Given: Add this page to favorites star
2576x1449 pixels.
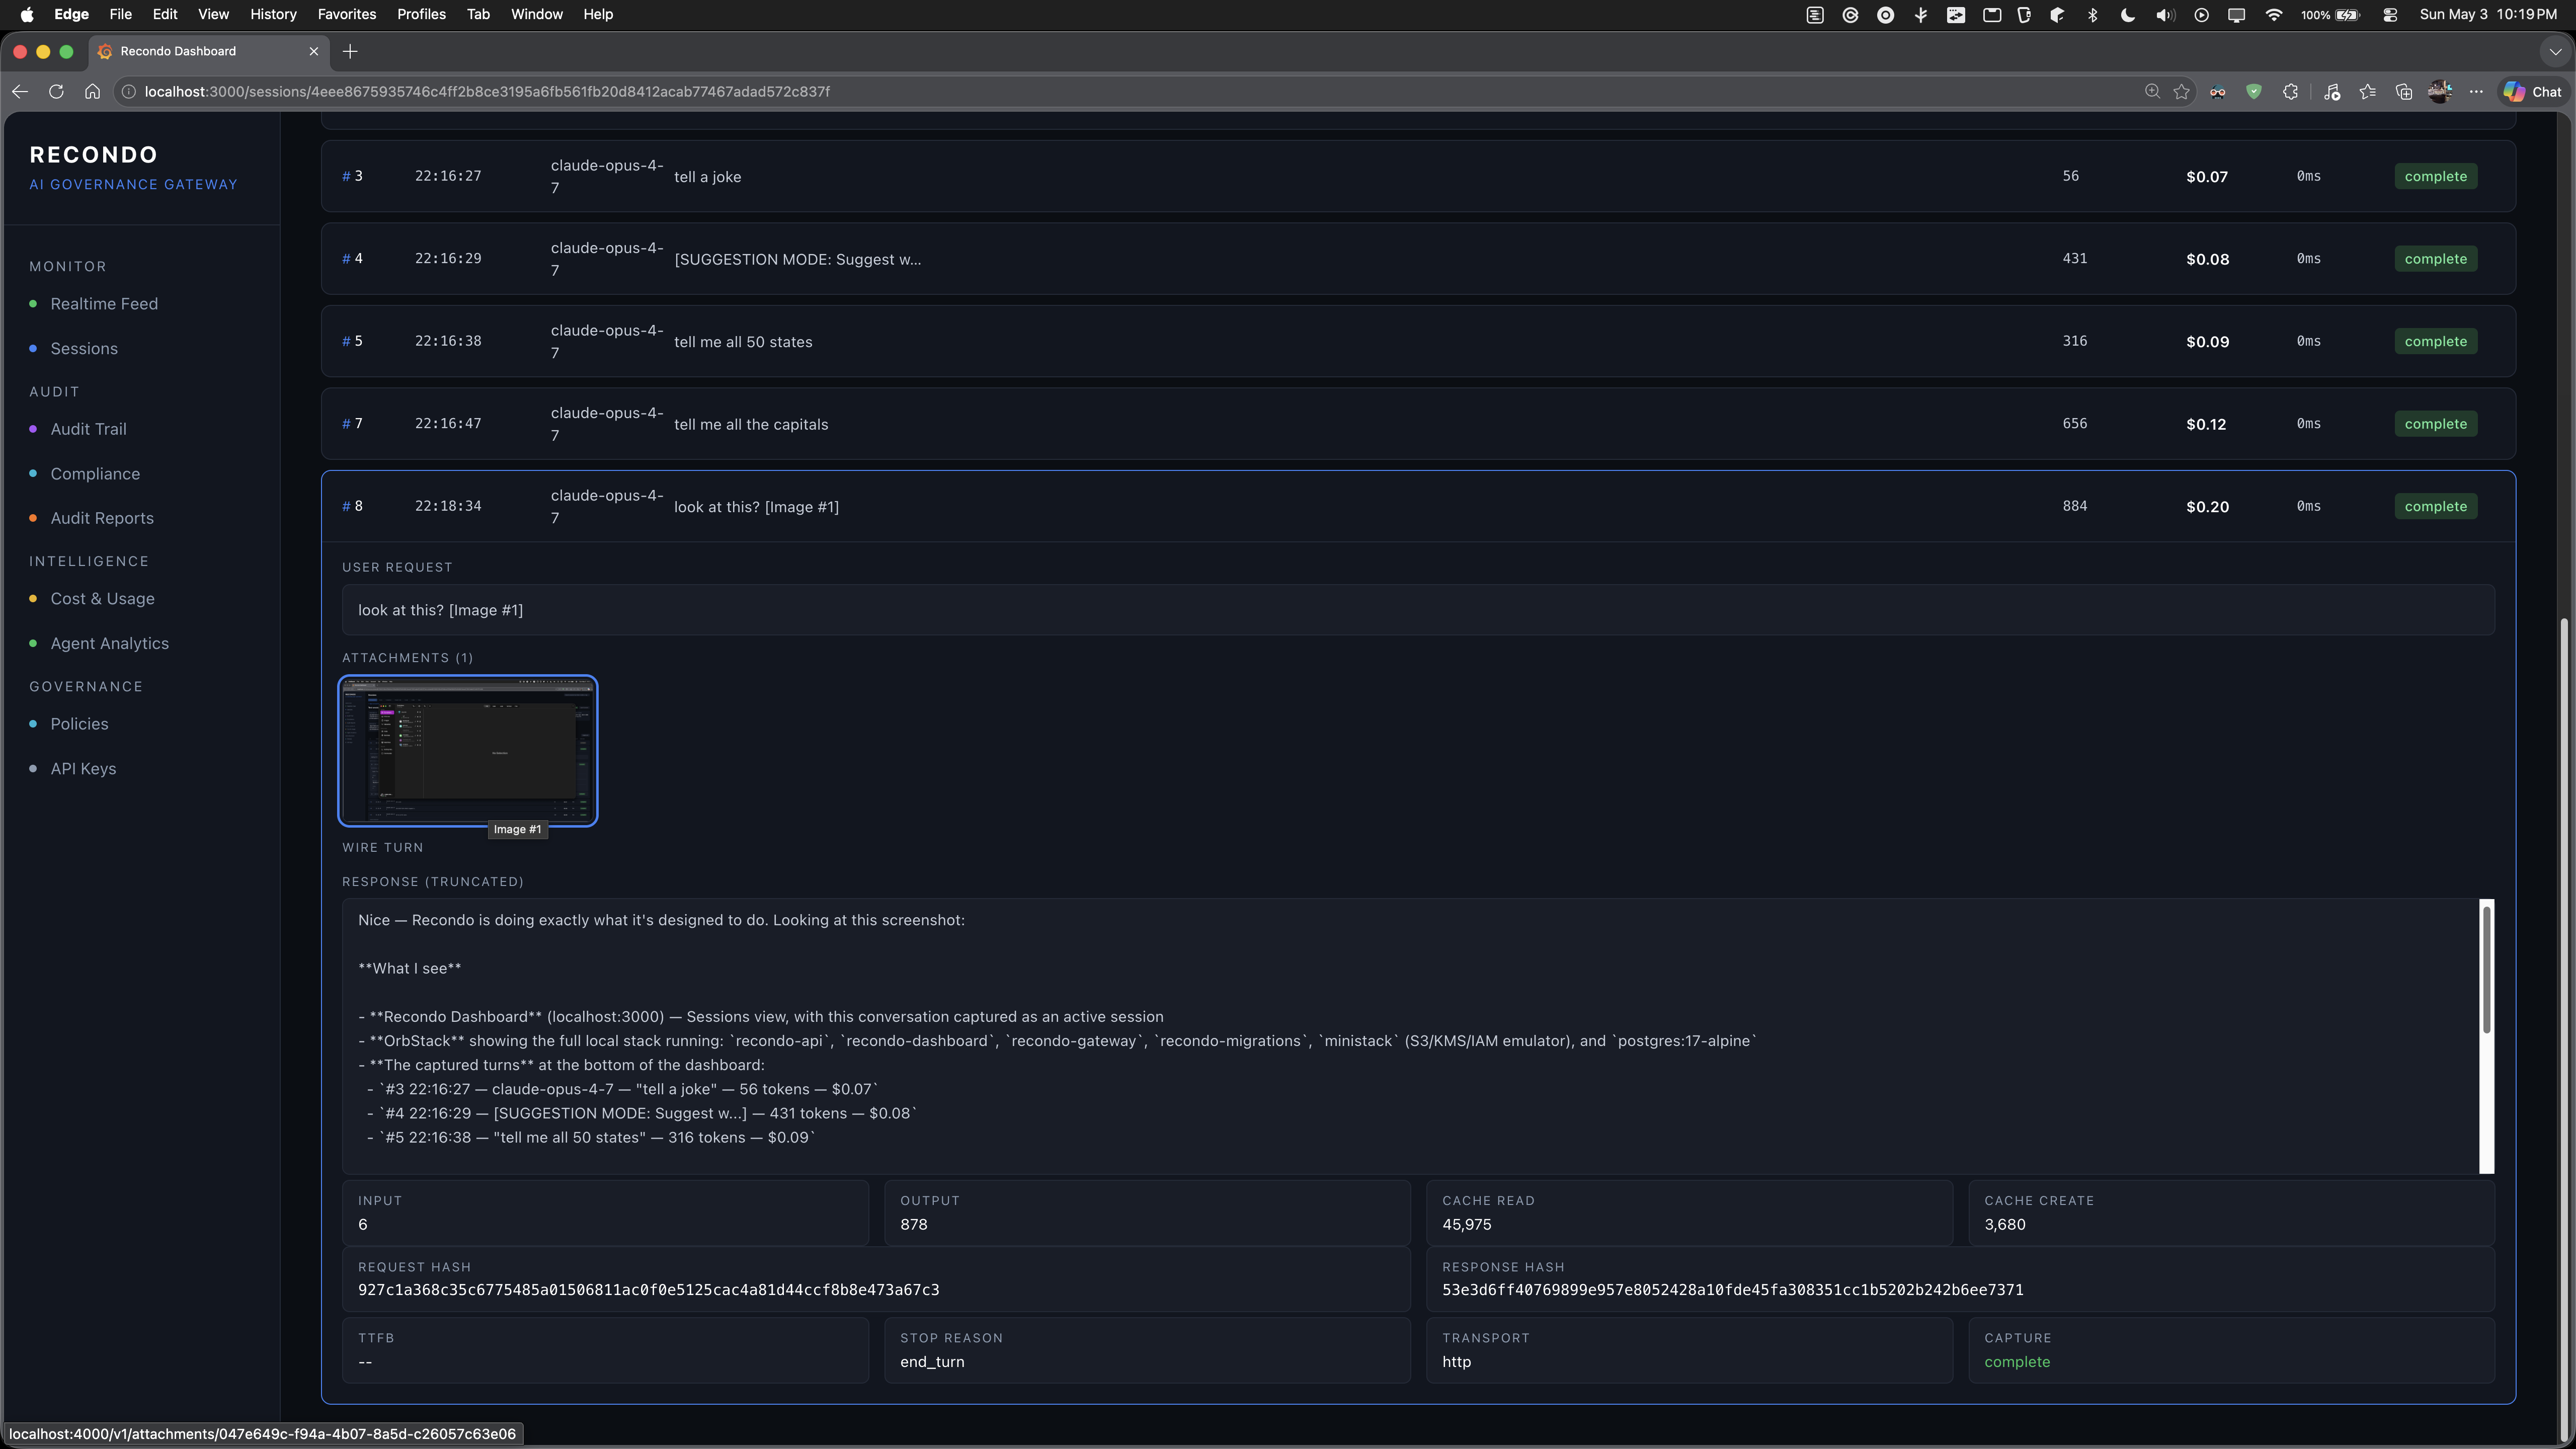Looking at the screenshot, I should (x=2182, y=91).
